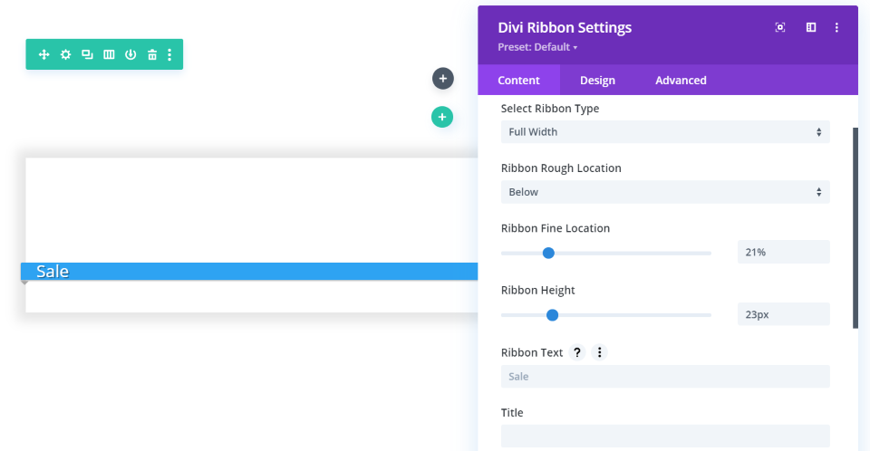Add new row with dark plus button
Image resolution: width=870 pixels, height=451 pixels.
442,79
